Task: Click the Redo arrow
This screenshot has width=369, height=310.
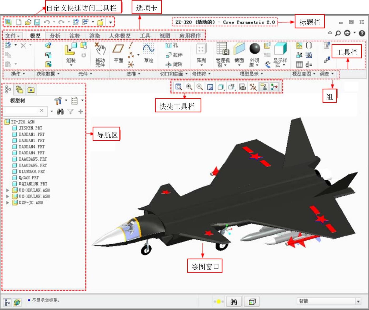Action: (61, 22)
